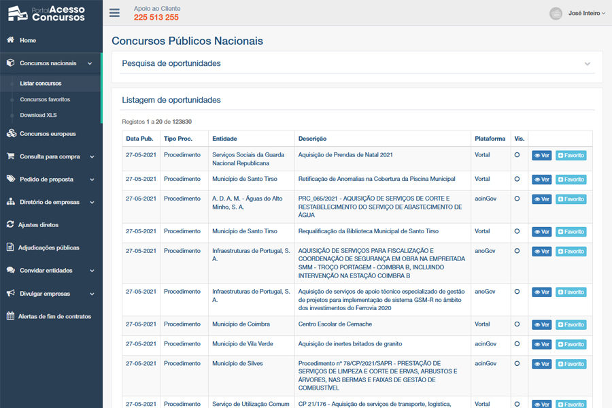Click the Home house icon
Viewport: 612px width, 408px height.
pos(10,40)
